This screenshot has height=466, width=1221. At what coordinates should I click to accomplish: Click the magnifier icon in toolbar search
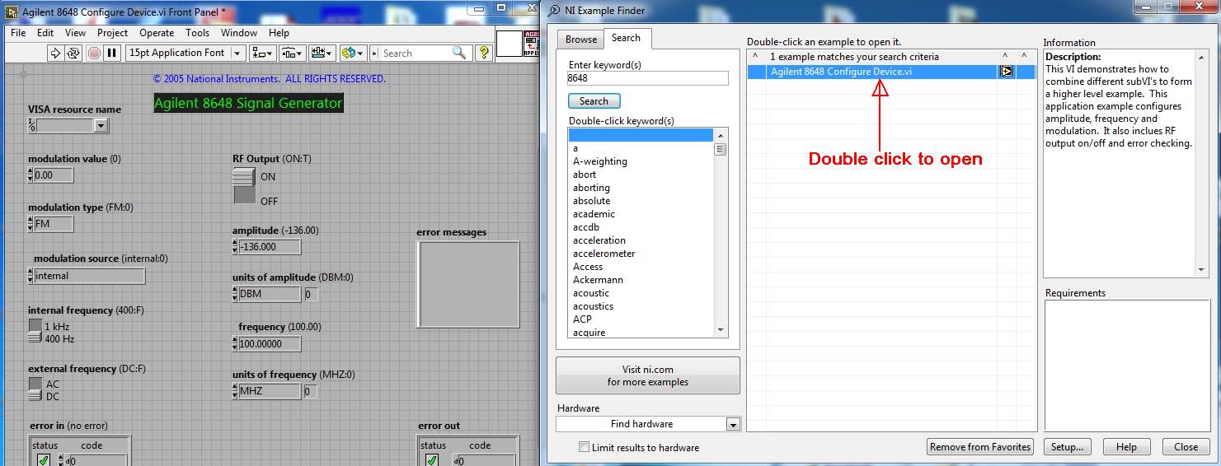459,53
